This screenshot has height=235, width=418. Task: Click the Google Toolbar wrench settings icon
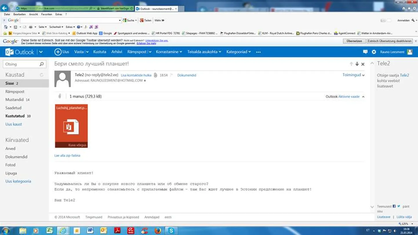point(413,20)
